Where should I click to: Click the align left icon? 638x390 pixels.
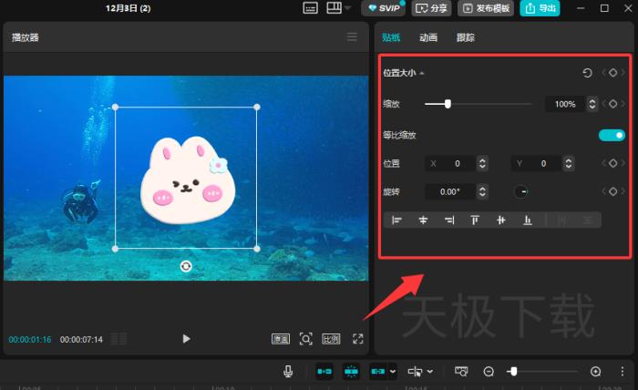click(x=396, y=220)
